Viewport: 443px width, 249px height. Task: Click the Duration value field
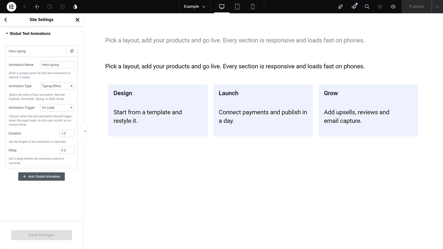67,133
